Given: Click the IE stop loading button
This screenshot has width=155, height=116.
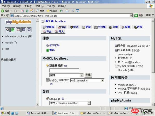Looking at the screenshot, I should [22, 11].
